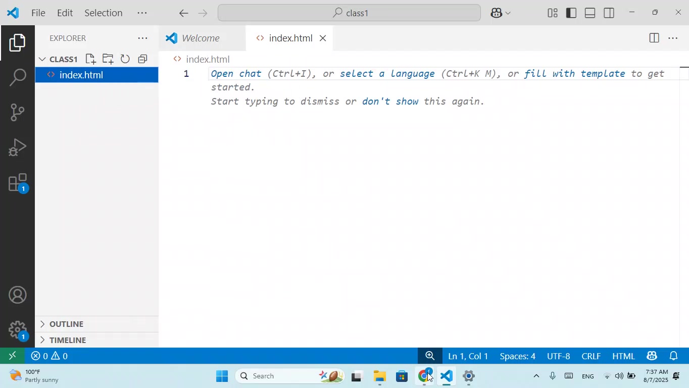Open notifications bell in status bar
The image size is (689, 388).
674,356
